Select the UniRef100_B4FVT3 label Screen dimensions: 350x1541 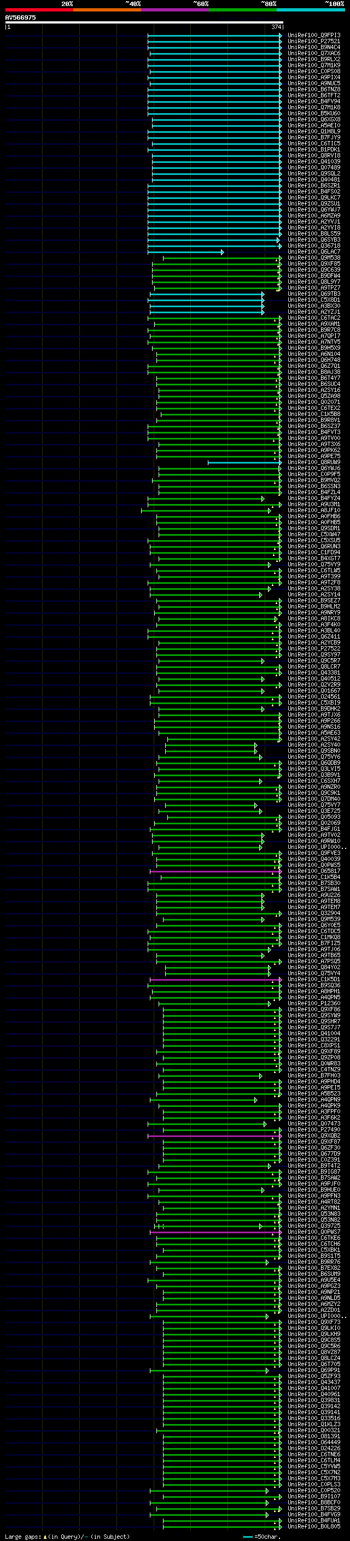[x=313, y=432]
